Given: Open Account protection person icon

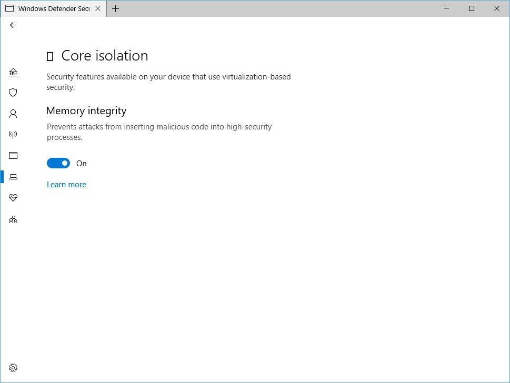Looking at the screenshot, I should click(x=13, y=114).
